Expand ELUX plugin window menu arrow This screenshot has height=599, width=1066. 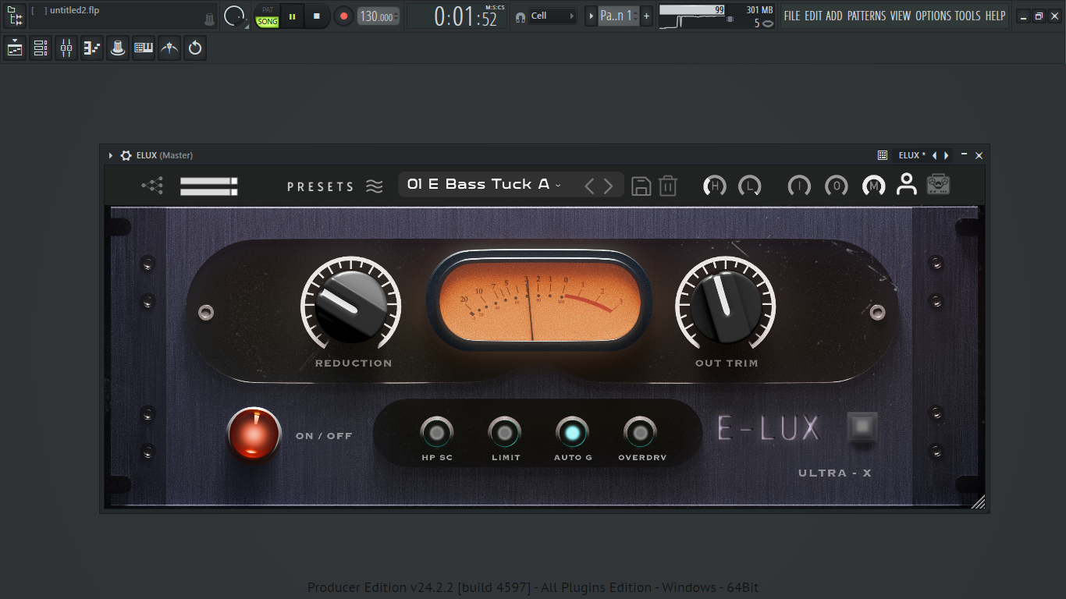[111, 155]
